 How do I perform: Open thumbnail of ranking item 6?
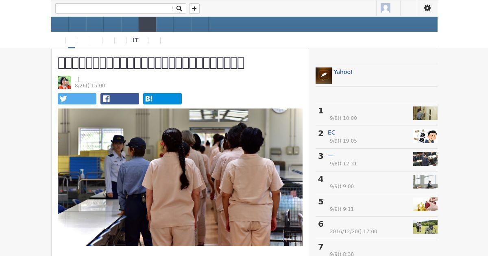pos(425,227)
